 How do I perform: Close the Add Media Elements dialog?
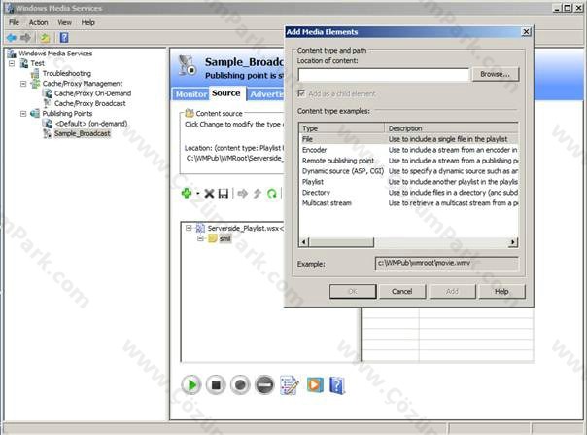[x=526, y=32]
